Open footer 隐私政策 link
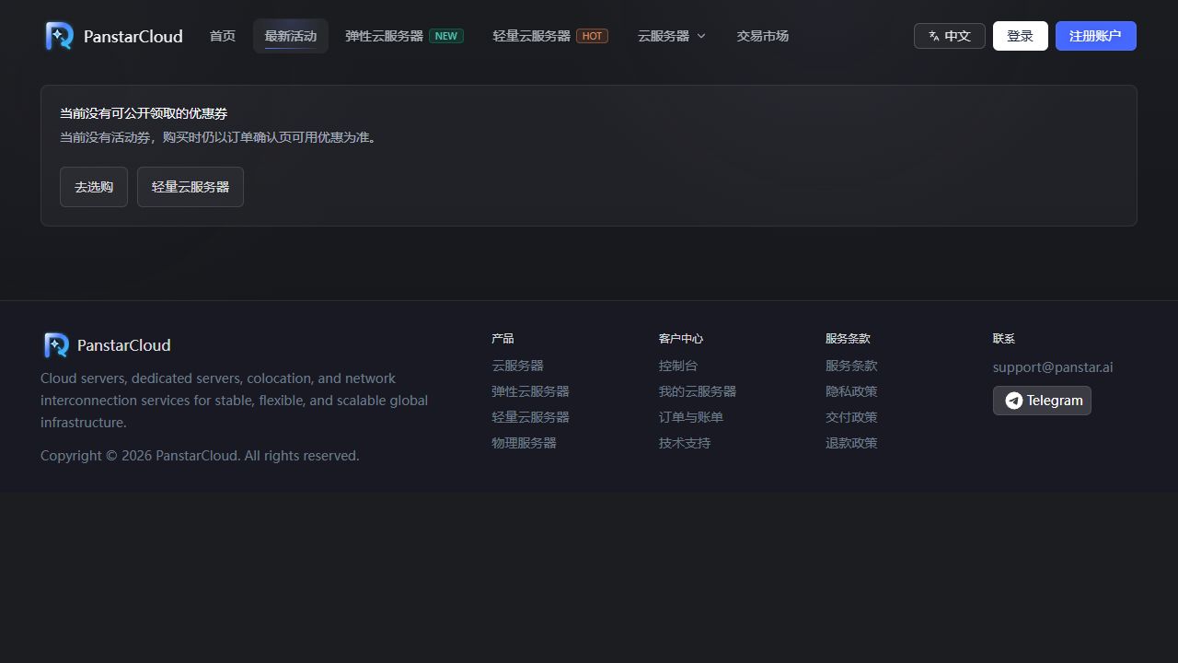Image resolution: width=1178 pixels, height=663 pixels. [851, 391]
